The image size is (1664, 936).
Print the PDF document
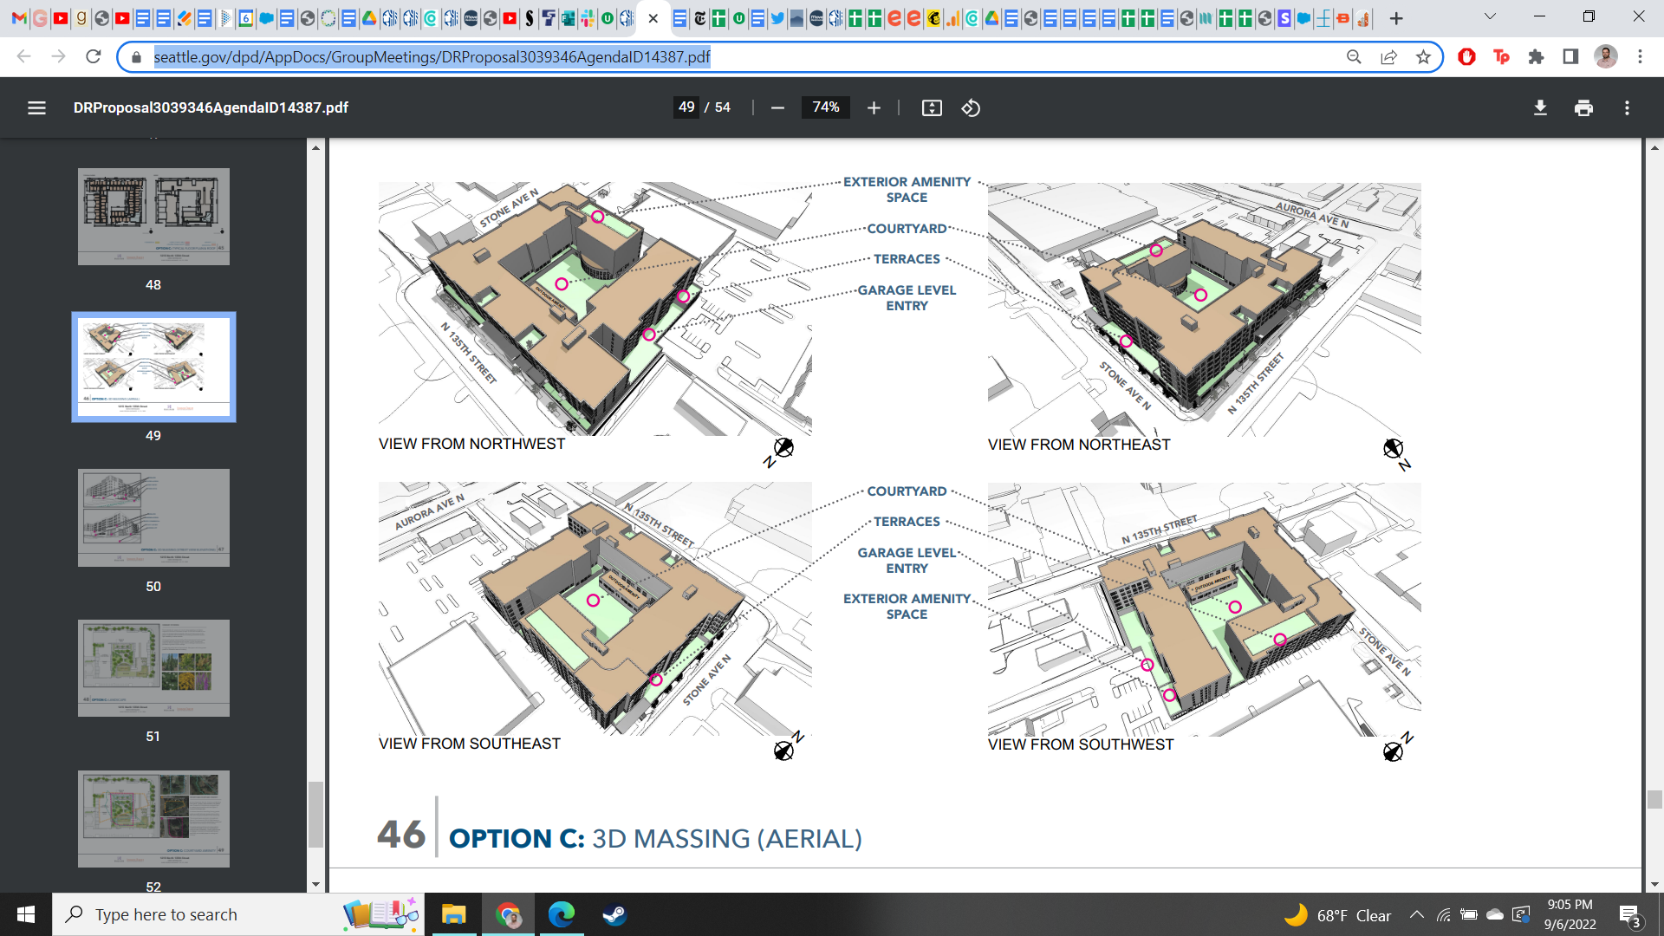pos(1583,107)
